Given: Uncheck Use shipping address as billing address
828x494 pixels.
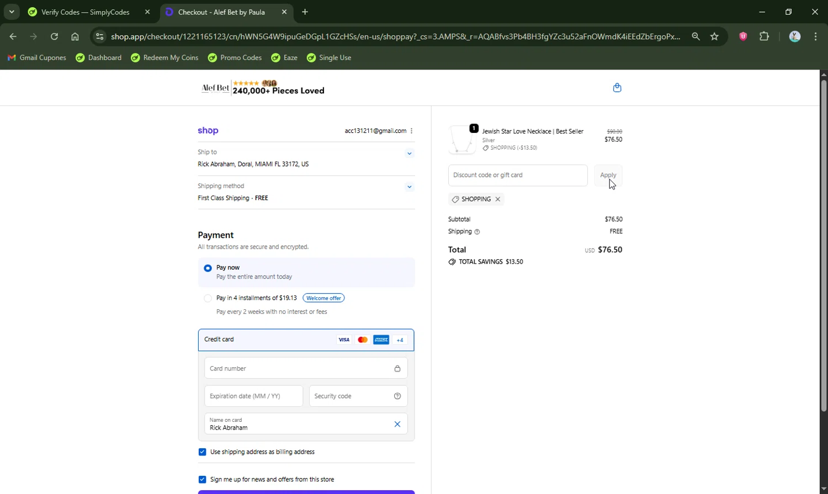Looking at the screenshot, I should pos(202,452).
